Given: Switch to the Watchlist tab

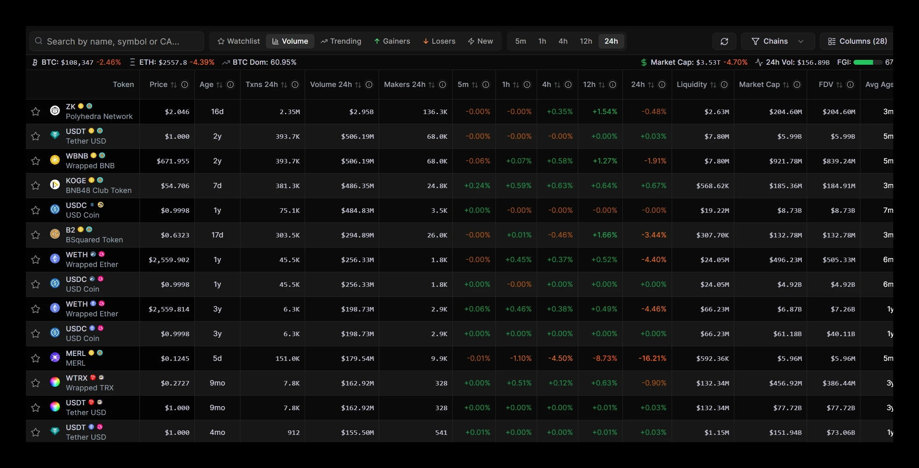Looking at the screenshot, I should pos(238,41).
